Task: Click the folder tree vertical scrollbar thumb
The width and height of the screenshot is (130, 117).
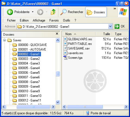Action: (x=58, y=74)
